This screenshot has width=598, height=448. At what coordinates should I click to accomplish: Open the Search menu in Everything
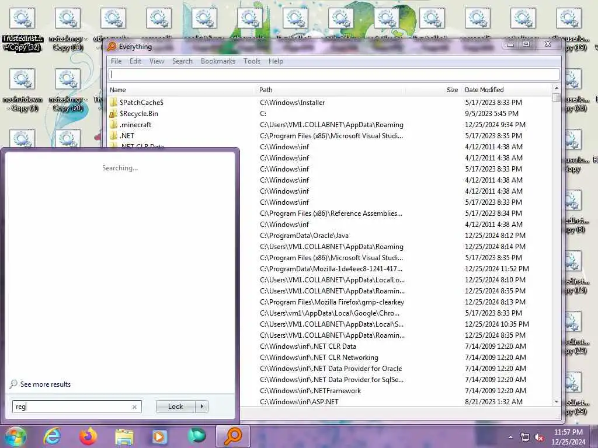coord(182,61)
